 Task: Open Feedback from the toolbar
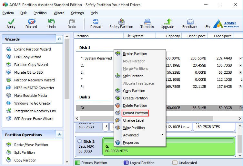point(190,24)
